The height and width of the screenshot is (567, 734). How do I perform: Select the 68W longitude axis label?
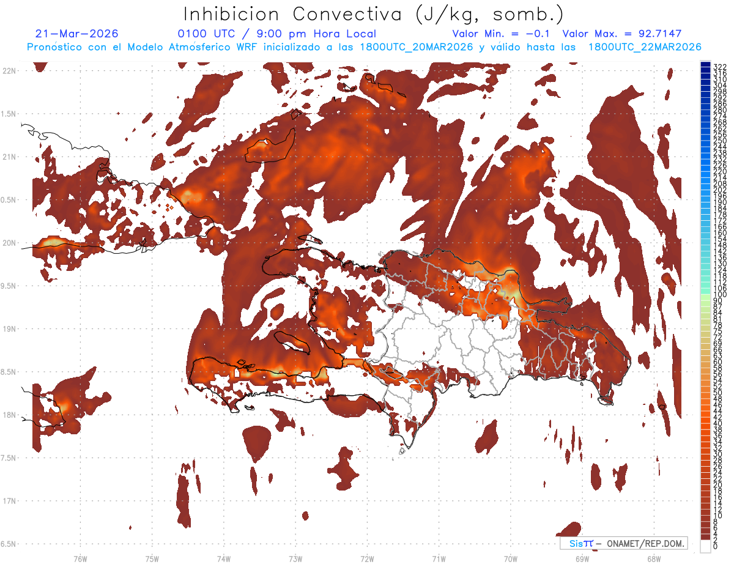click(x=654, y=558)
